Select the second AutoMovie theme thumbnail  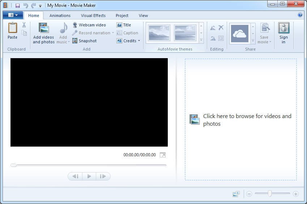click(185, 33)
